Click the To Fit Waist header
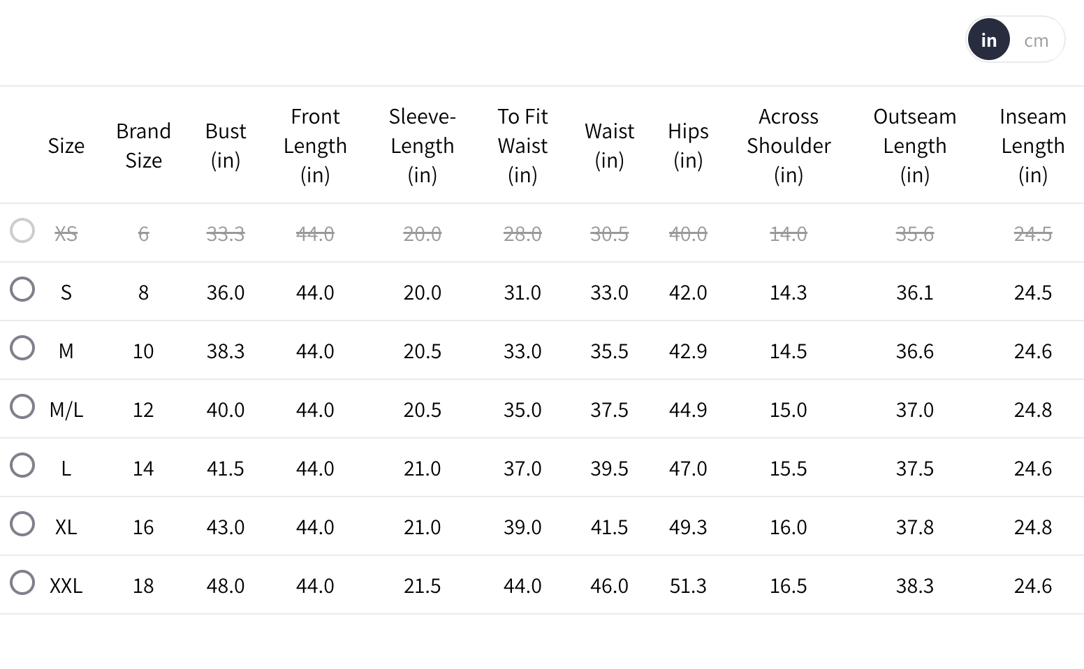The height and width of the screenshot is (669, 1084). coord(522,145)
